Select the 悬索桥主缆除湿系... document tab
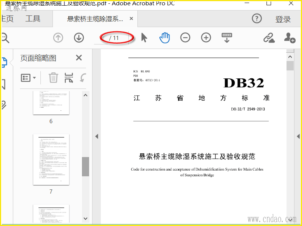This screenshot has height=226, width=302. tap(95, 19)
